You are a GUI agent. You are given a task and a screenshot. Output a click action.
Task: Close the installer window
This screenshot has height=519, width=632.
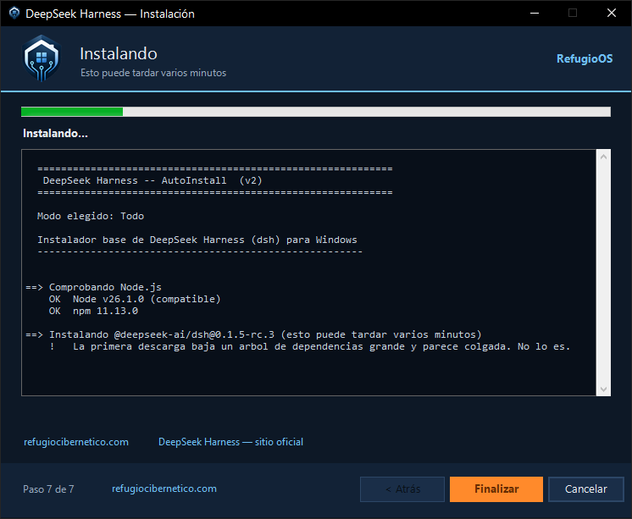(612, 14)
